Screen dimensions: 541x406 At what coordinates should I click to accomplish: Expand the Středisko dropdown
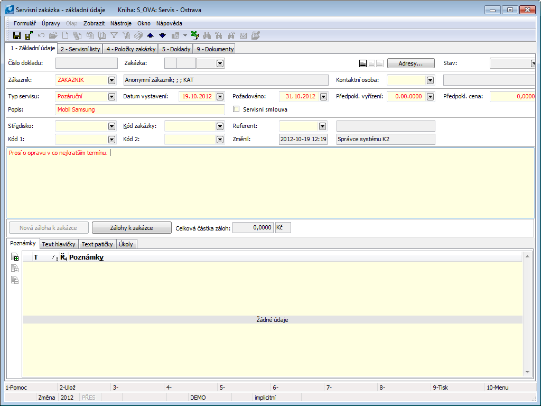pos(111,126)
